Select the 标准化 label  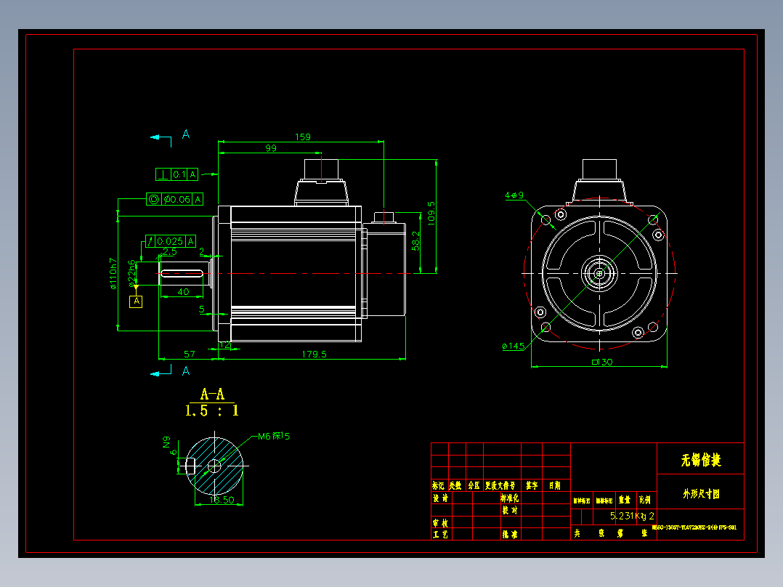pos(509,498)
